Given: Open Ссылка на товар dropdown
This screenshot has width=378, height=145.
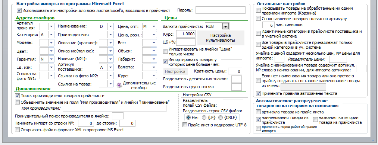Looking at the screenshot, I should [110, 84].
